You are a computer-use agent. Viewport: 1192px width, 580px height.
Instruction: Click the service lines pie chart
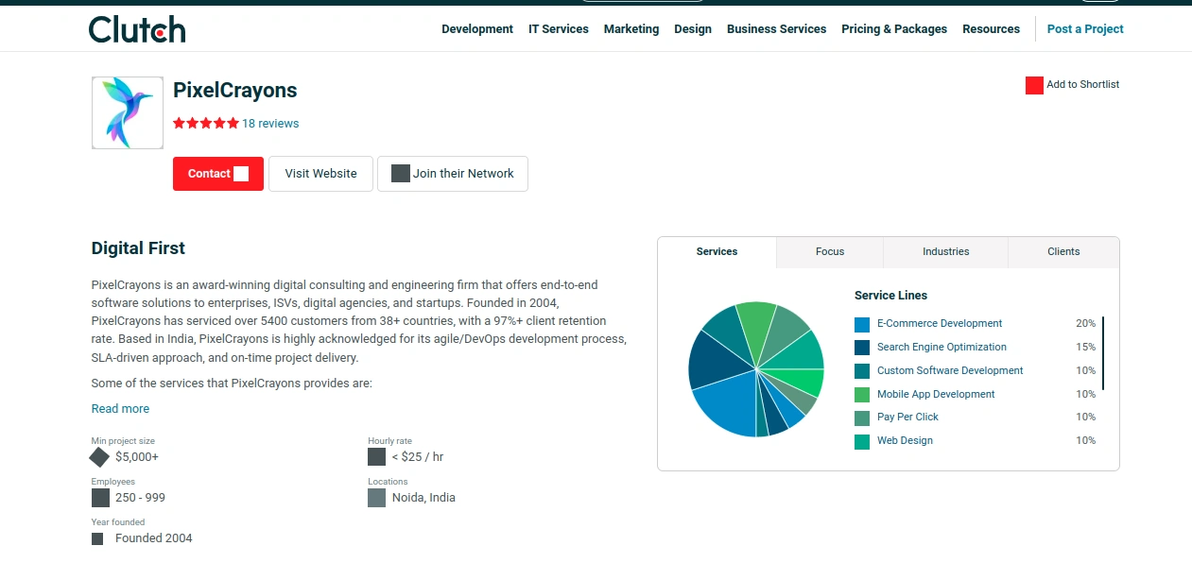756,369
